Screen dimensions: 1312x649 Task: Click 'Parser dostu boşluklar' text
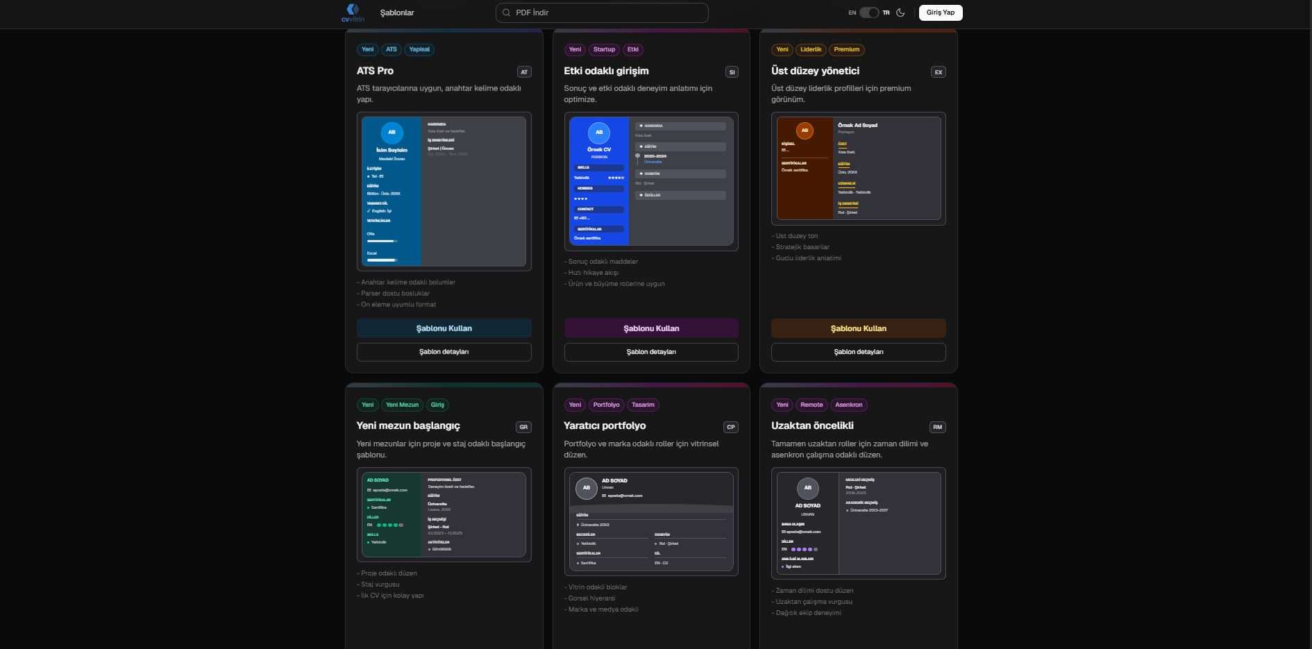(395, 294)
